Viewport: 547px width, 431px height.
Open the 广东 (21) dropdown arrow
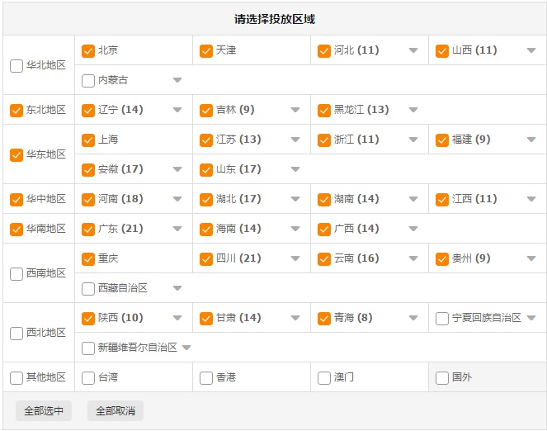click(177, 229)
